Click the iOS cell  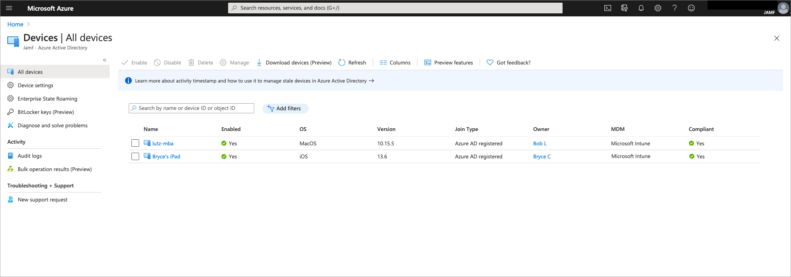click(x=303, y=156)
